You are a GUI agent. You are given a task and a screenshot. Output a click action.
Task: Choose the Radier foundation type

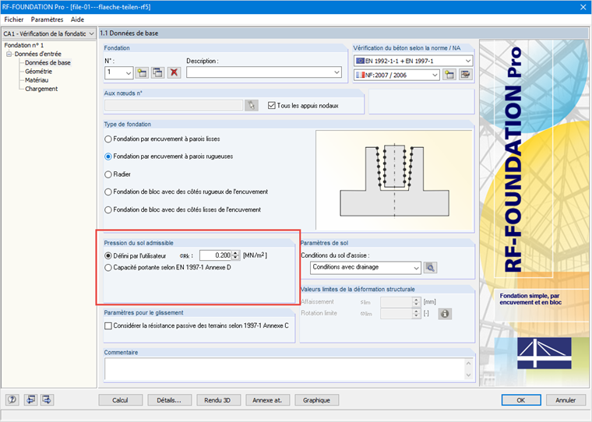coord(118,174)
